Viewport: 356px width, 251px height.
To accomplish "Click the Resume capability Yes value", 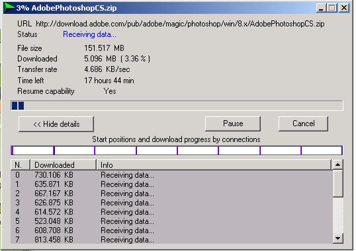I will coord(110,91).
